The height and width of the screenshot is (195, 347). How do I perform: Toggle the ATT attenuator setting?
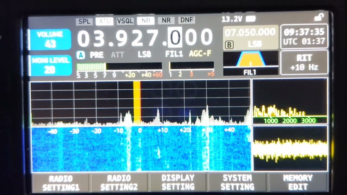pos(117,55)
